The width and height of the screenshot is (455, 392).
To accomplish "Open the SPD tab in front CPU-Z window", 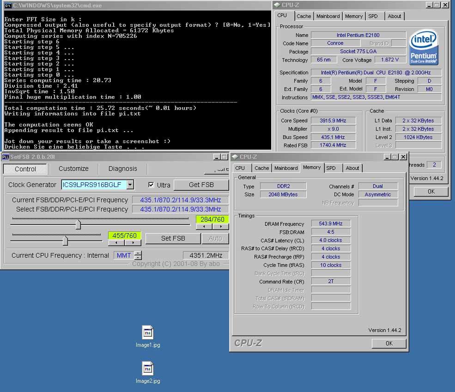I will [331, 168].
